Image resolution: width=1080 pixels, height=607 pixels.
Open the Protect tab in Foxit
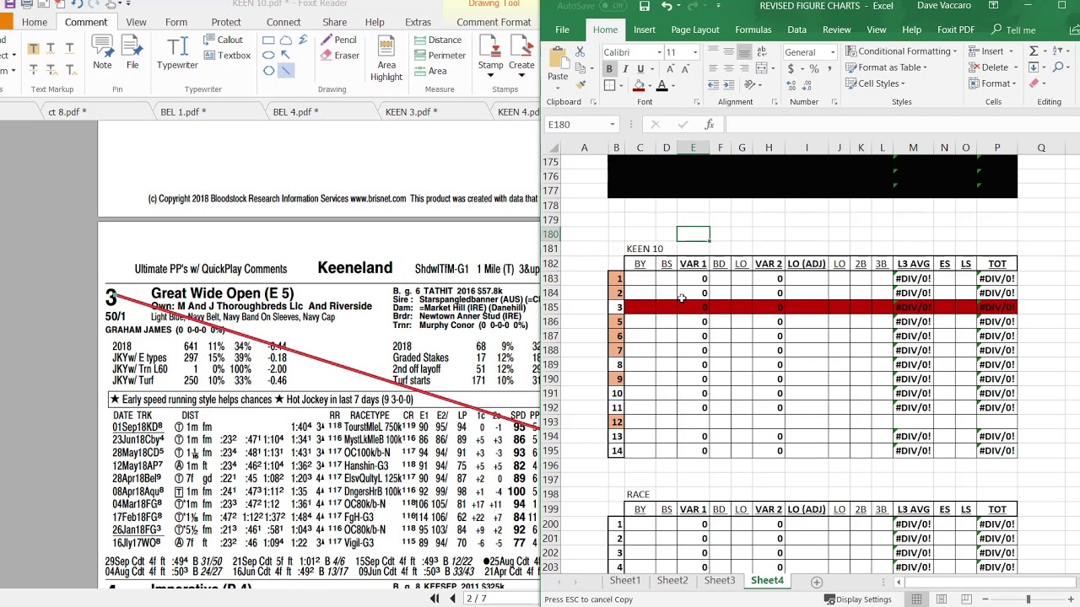[226, 22]
